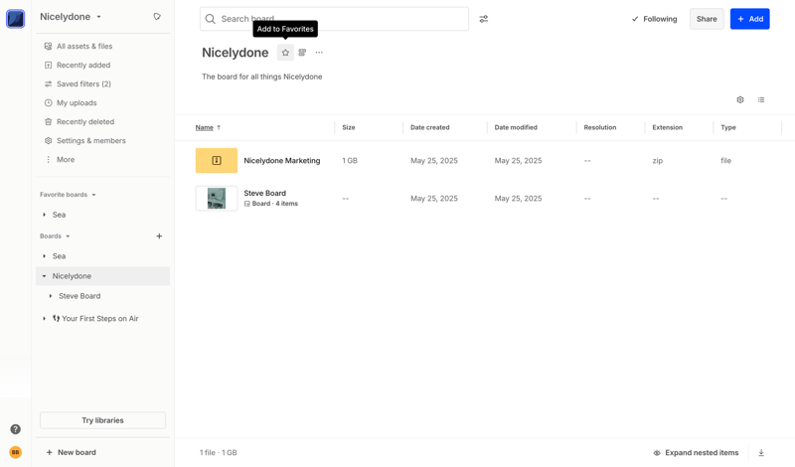
Task: Click the Search board field
Action: (x=335, y=19)
